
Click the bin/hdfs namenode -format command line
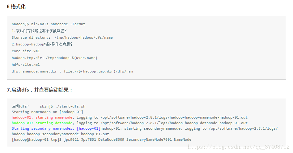49,24
